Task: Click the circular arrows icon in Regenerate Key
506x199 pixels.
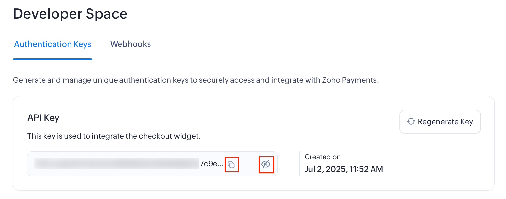Action: click(x=411, y=122)
